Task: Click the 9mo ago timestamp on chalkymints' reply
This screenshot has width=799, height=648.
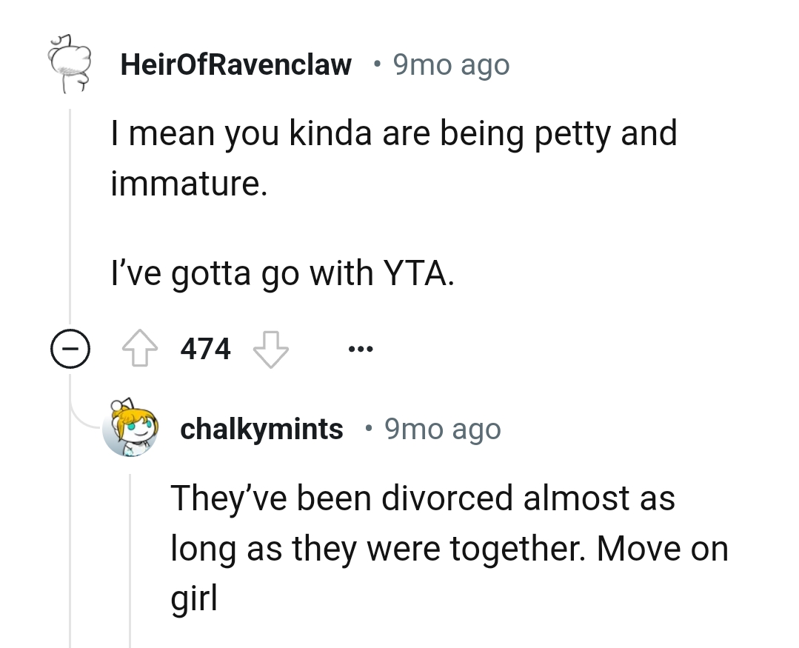Action: 441,428
